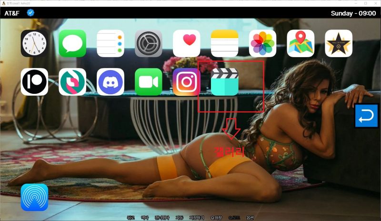Open the Health heart app

(187, 44)
